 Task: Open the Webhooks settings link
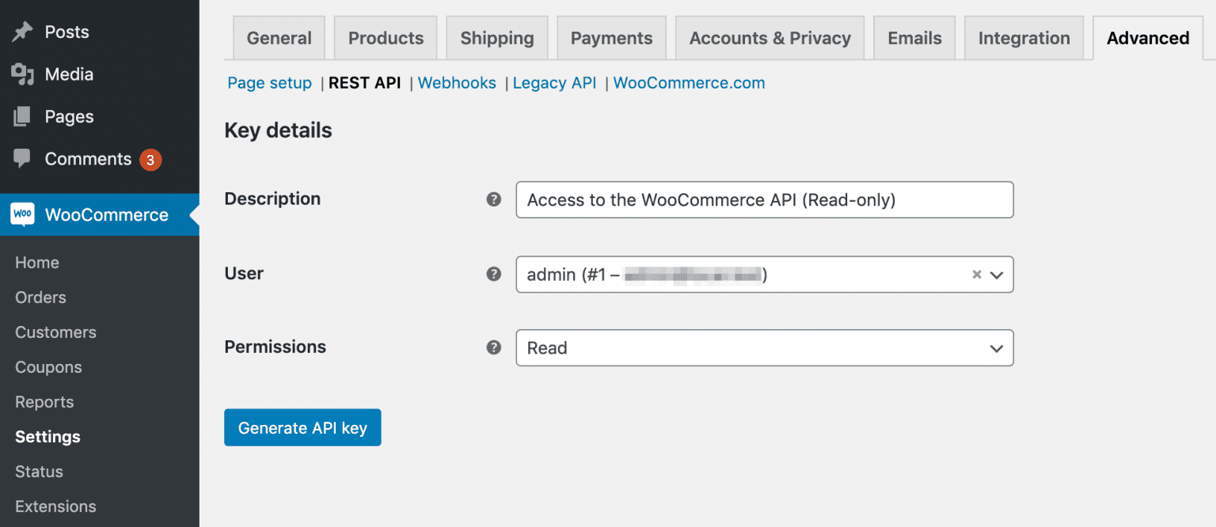click(457, 82)
